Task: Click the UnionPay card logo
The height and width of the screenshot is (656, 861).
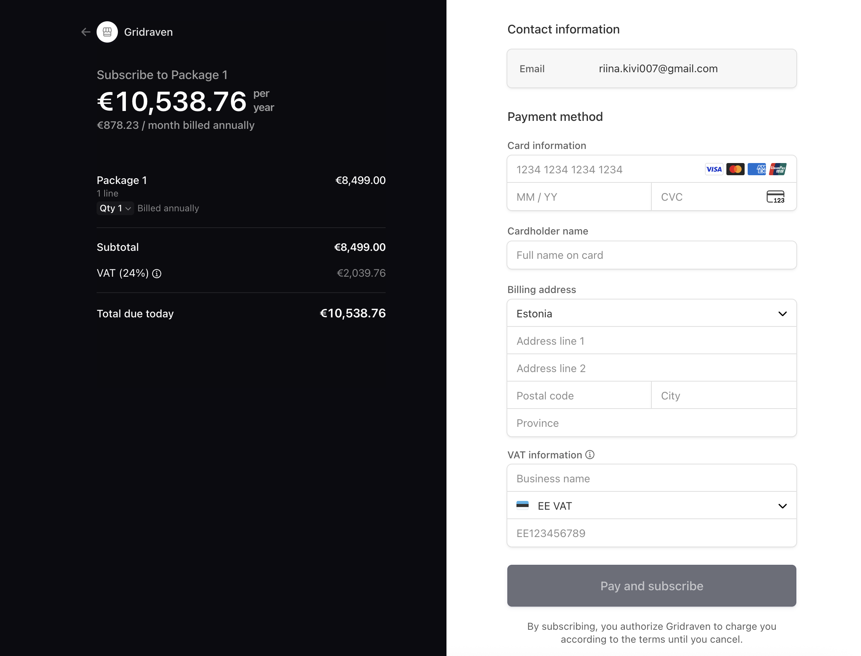Action: 778,170
